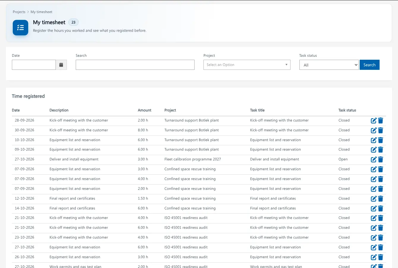This screenshot has height=268, width=398.
Task: Open the Project 'Select an Option' dropdown
Action: click(x=247, y=65)
